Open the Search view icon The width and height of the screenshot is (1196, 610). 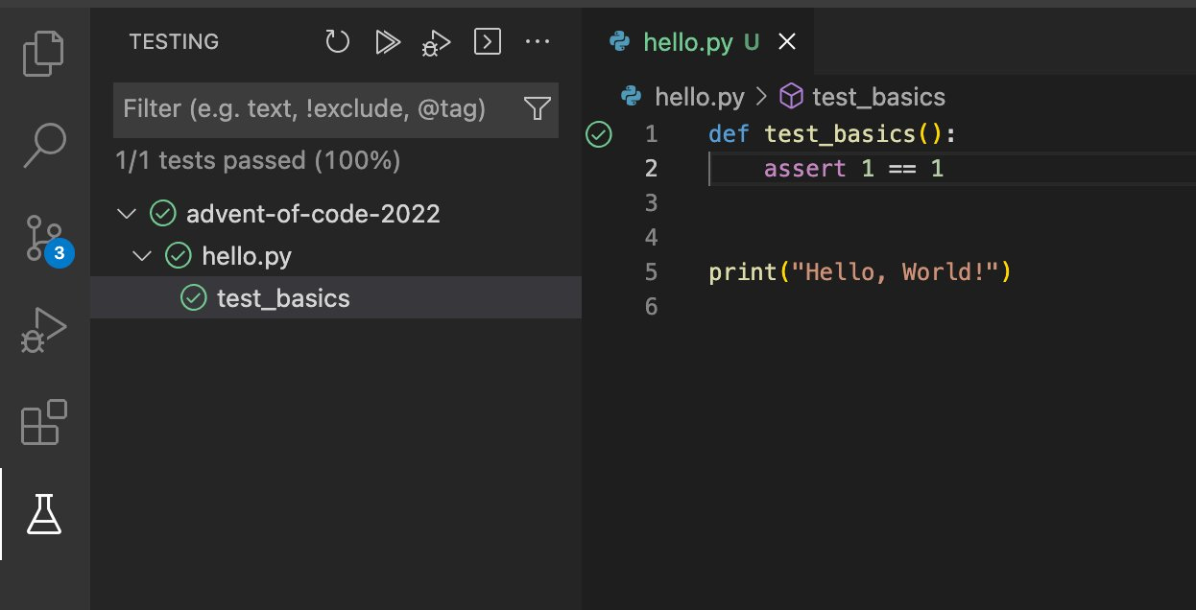point(45,144)
